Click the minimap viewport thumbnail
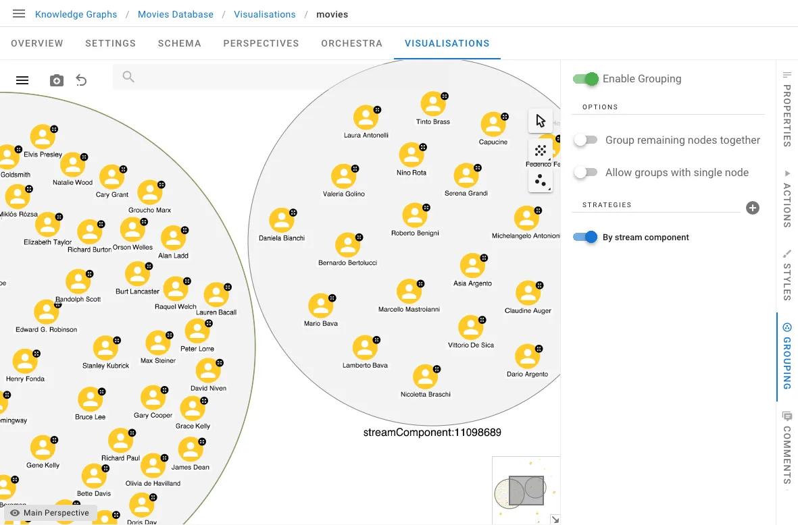Screen dimensions: 798x525 click(x=526, y=491)
